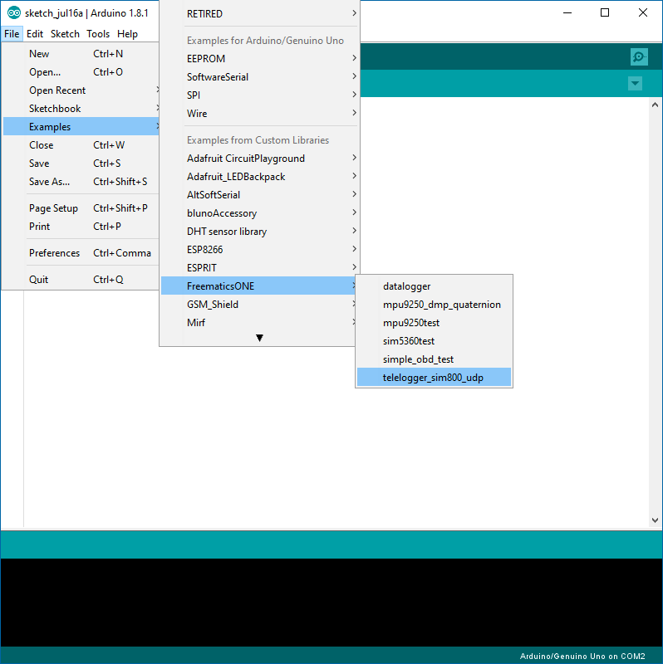Open the Sketch menu
Screen dimensions: 663x664
[x=65, y=34]
